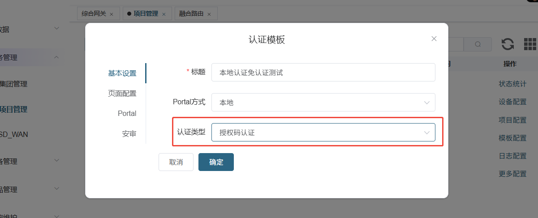Close the 综合网关 tab

tap(112, 14)
